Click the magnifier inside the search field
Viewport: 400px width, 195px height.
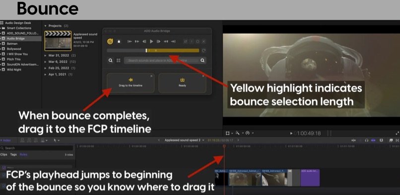pos(202,61)
